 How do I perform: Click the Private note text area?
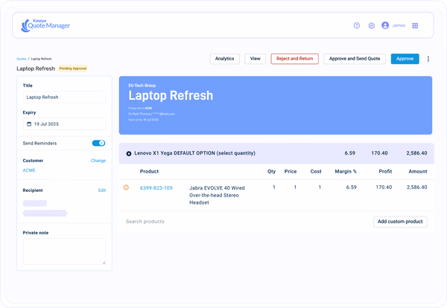point(64,251)
